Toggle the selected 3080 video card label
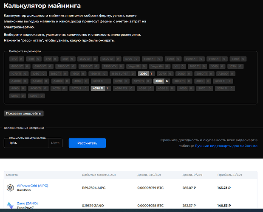Image resolution: width=263 pixels, height=212 pixels. click(159, 81)
